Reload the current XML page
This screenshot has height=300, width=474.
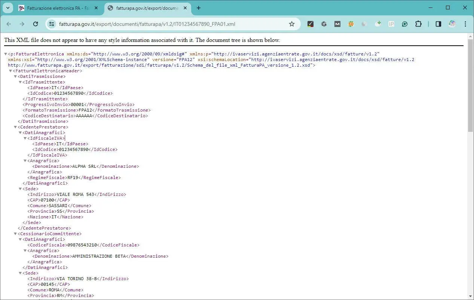click(36, 24)
